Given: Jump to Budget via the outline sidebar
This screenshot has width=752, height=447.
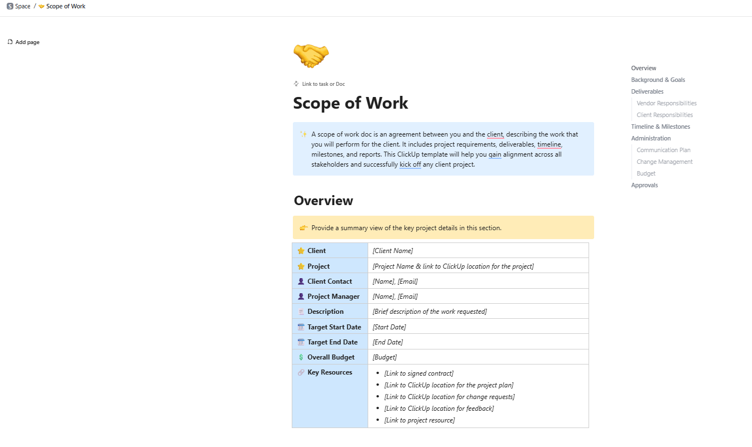Looking at the screenshot, I should pos(645,173).
